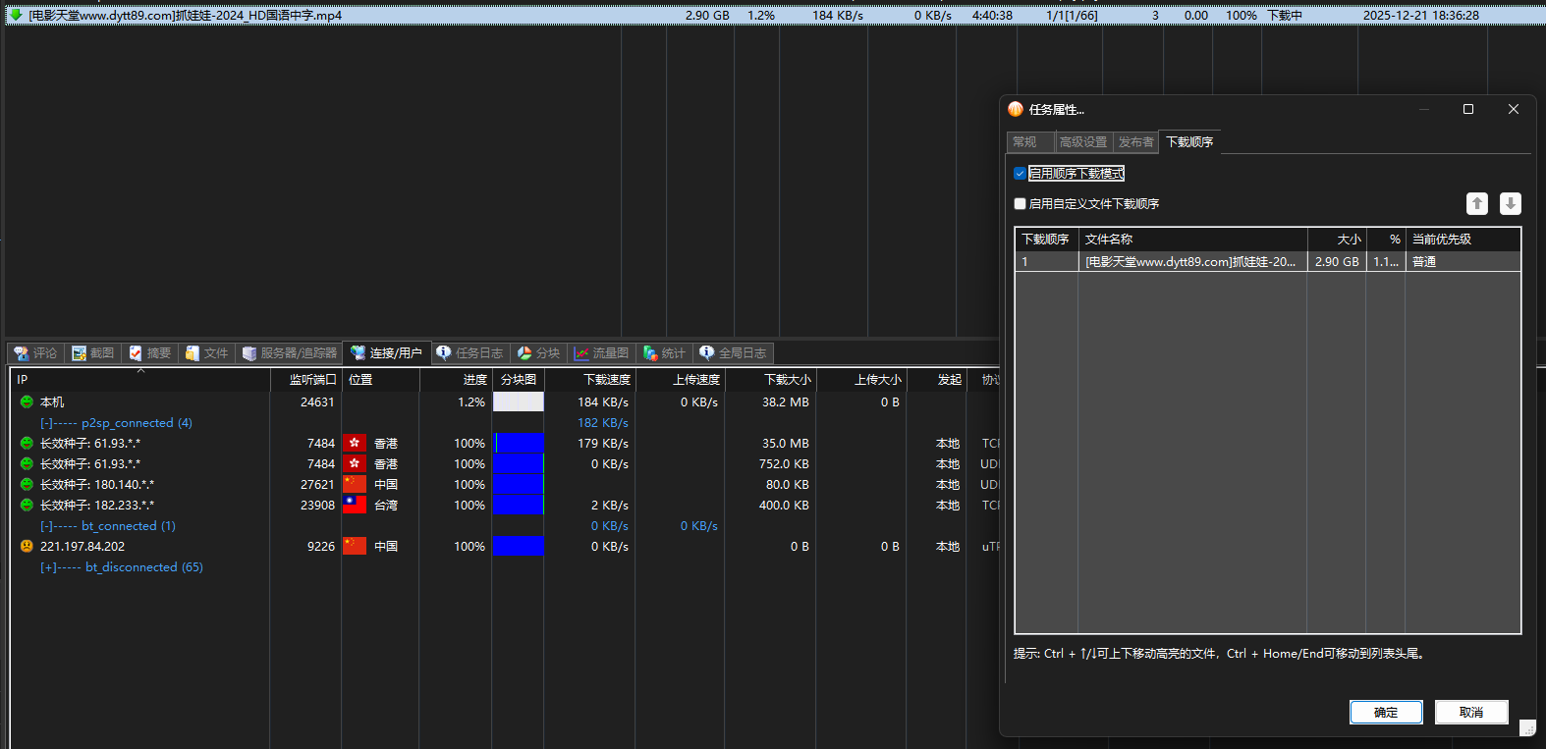Click the Taiwan flag icon in the peer list
The image size is (1546, 749).
pyautogui.click(x=355, y=506)
